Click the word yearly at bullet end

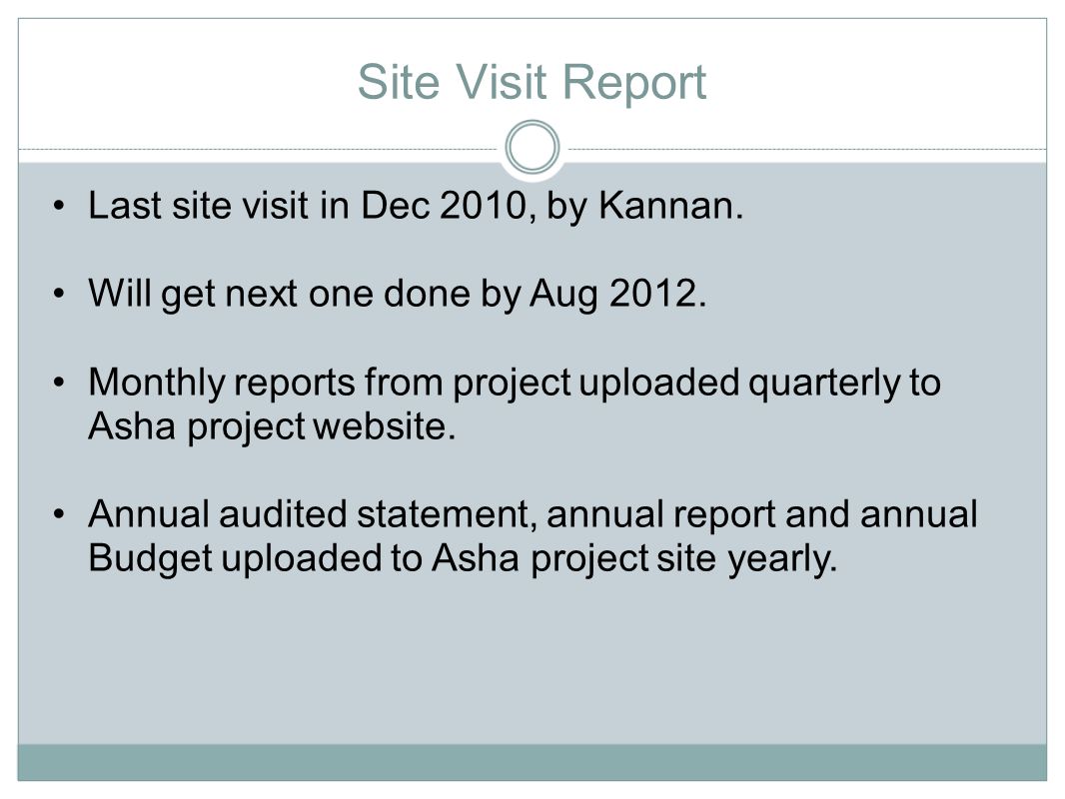point(781,559)
